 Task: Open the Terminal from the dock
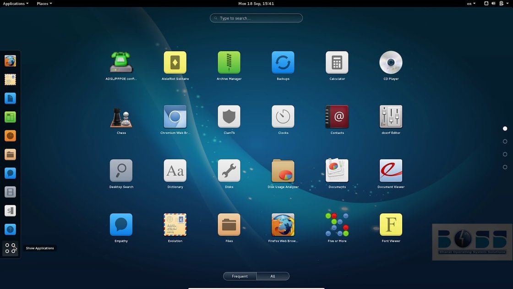10,211
